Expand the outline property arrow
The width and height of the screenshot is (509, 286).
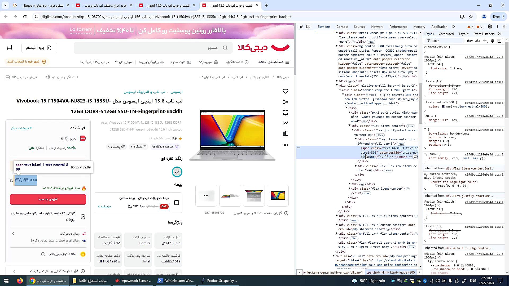tap(445, 137)
